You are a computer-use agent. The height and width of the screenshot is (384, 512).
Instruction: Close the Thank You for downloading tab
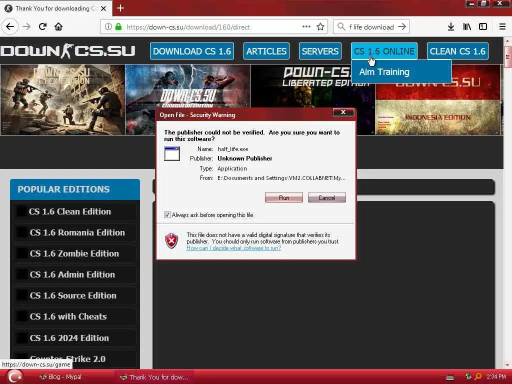[x=103, y=8]
